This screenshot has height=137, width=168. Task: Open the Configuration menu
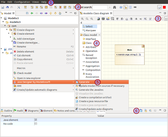pos(22,2)
